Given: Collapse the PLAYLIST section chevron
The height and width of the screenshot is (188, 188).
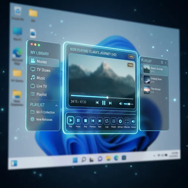Looking at the screenshot, I should point(56,106).
